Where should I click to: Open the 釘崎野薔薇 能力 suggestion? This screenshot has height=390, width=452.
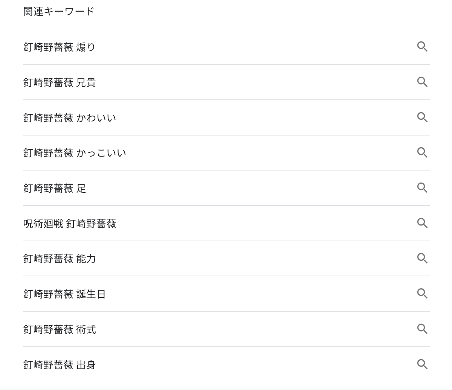60,259
